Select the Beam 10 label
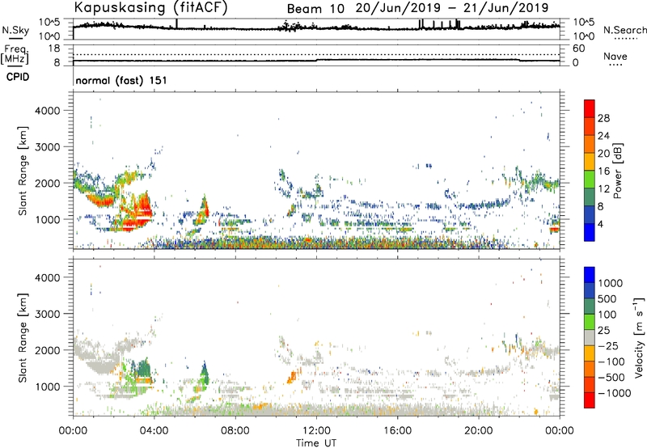The image size is (647, 448). point(315,9)
